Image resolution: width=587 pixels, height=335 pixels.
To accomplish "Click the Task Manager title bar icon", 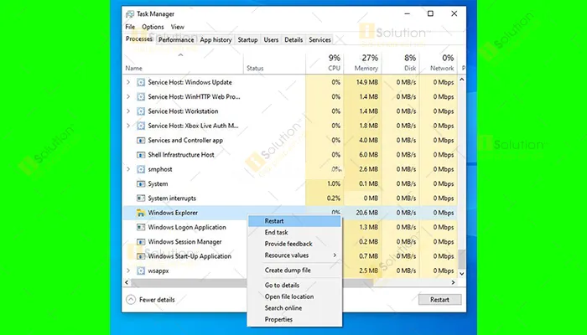I will (x=130, y=14).
